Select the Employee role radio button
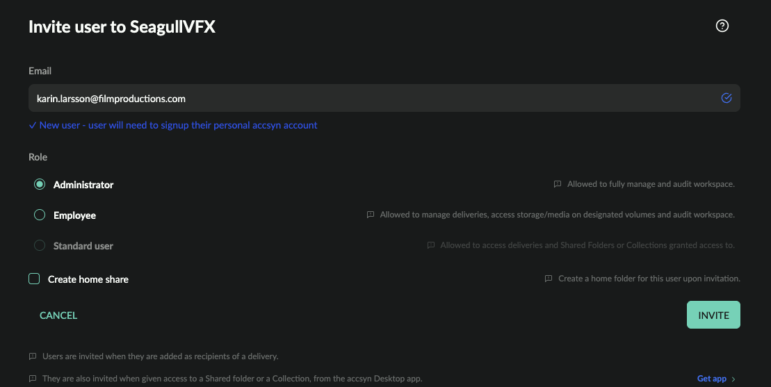This screenshot has height=387, width=771. 40,215
